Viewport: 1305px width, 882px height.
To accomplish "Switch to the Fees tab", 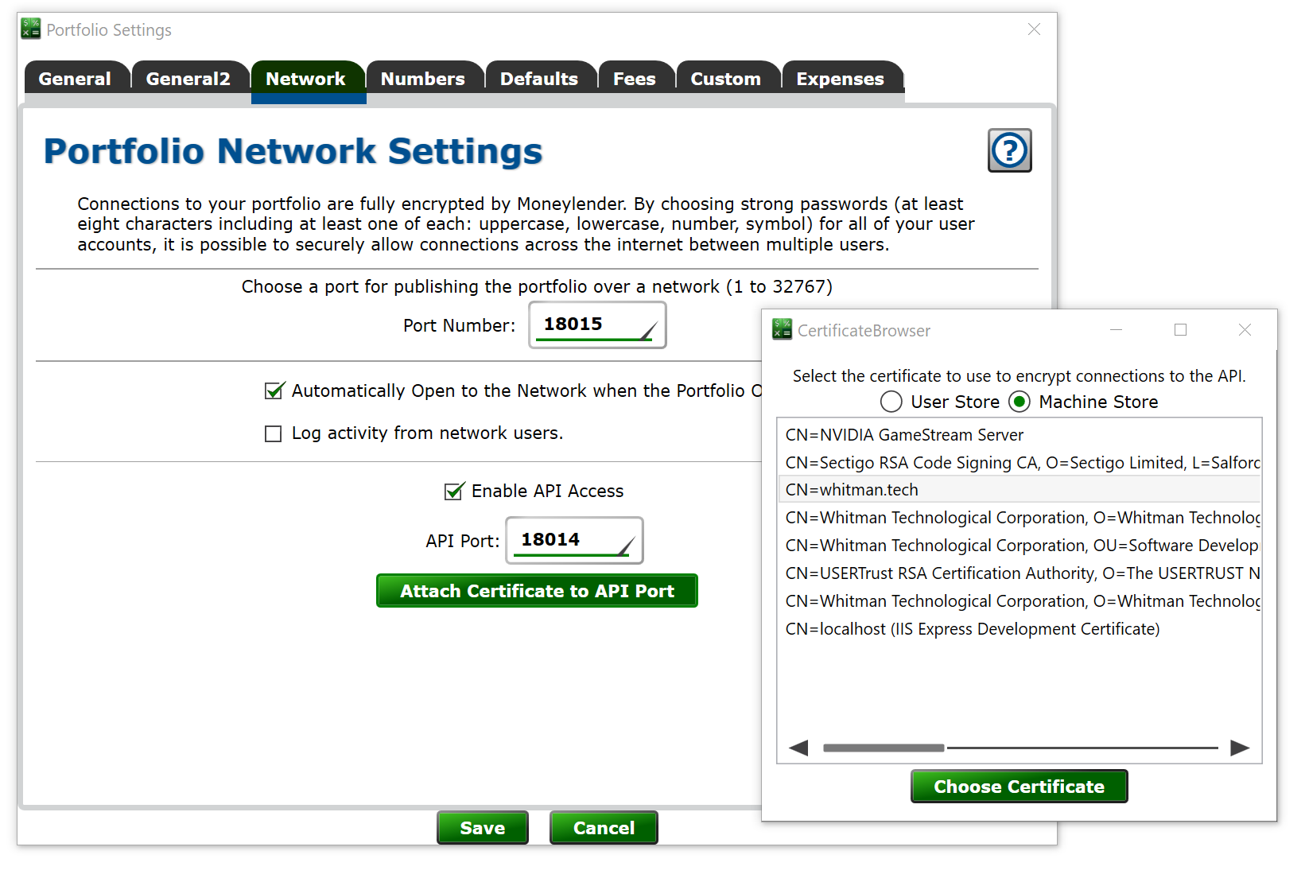I will point(635,79).
